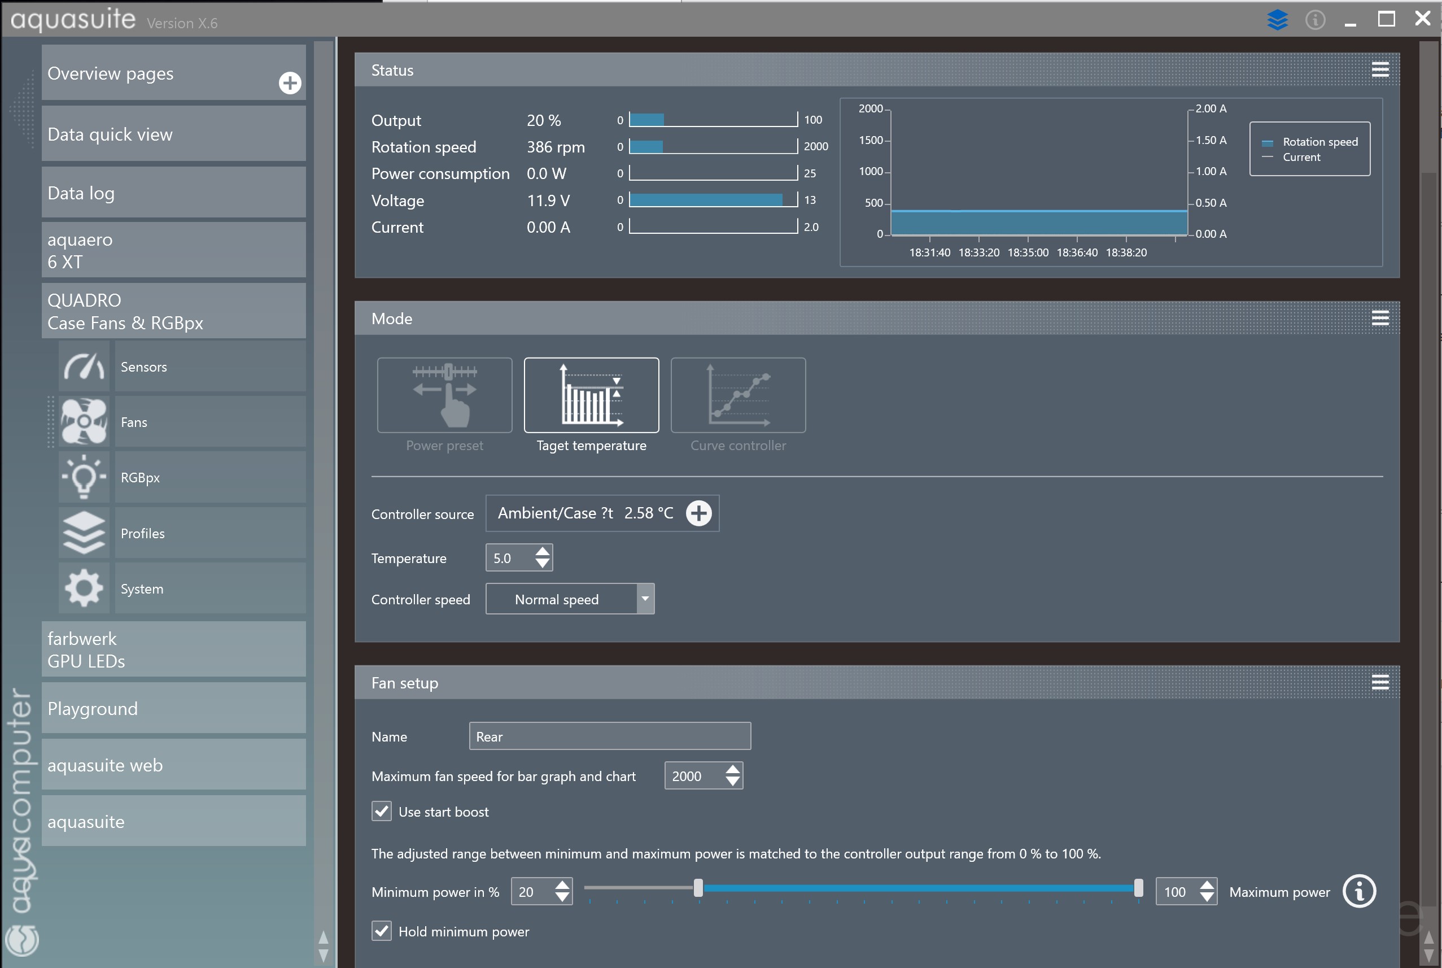Viewport: 1442px width, 968px height.
Task: Switch to Curve controller mode
Action: tap(737, 396)
